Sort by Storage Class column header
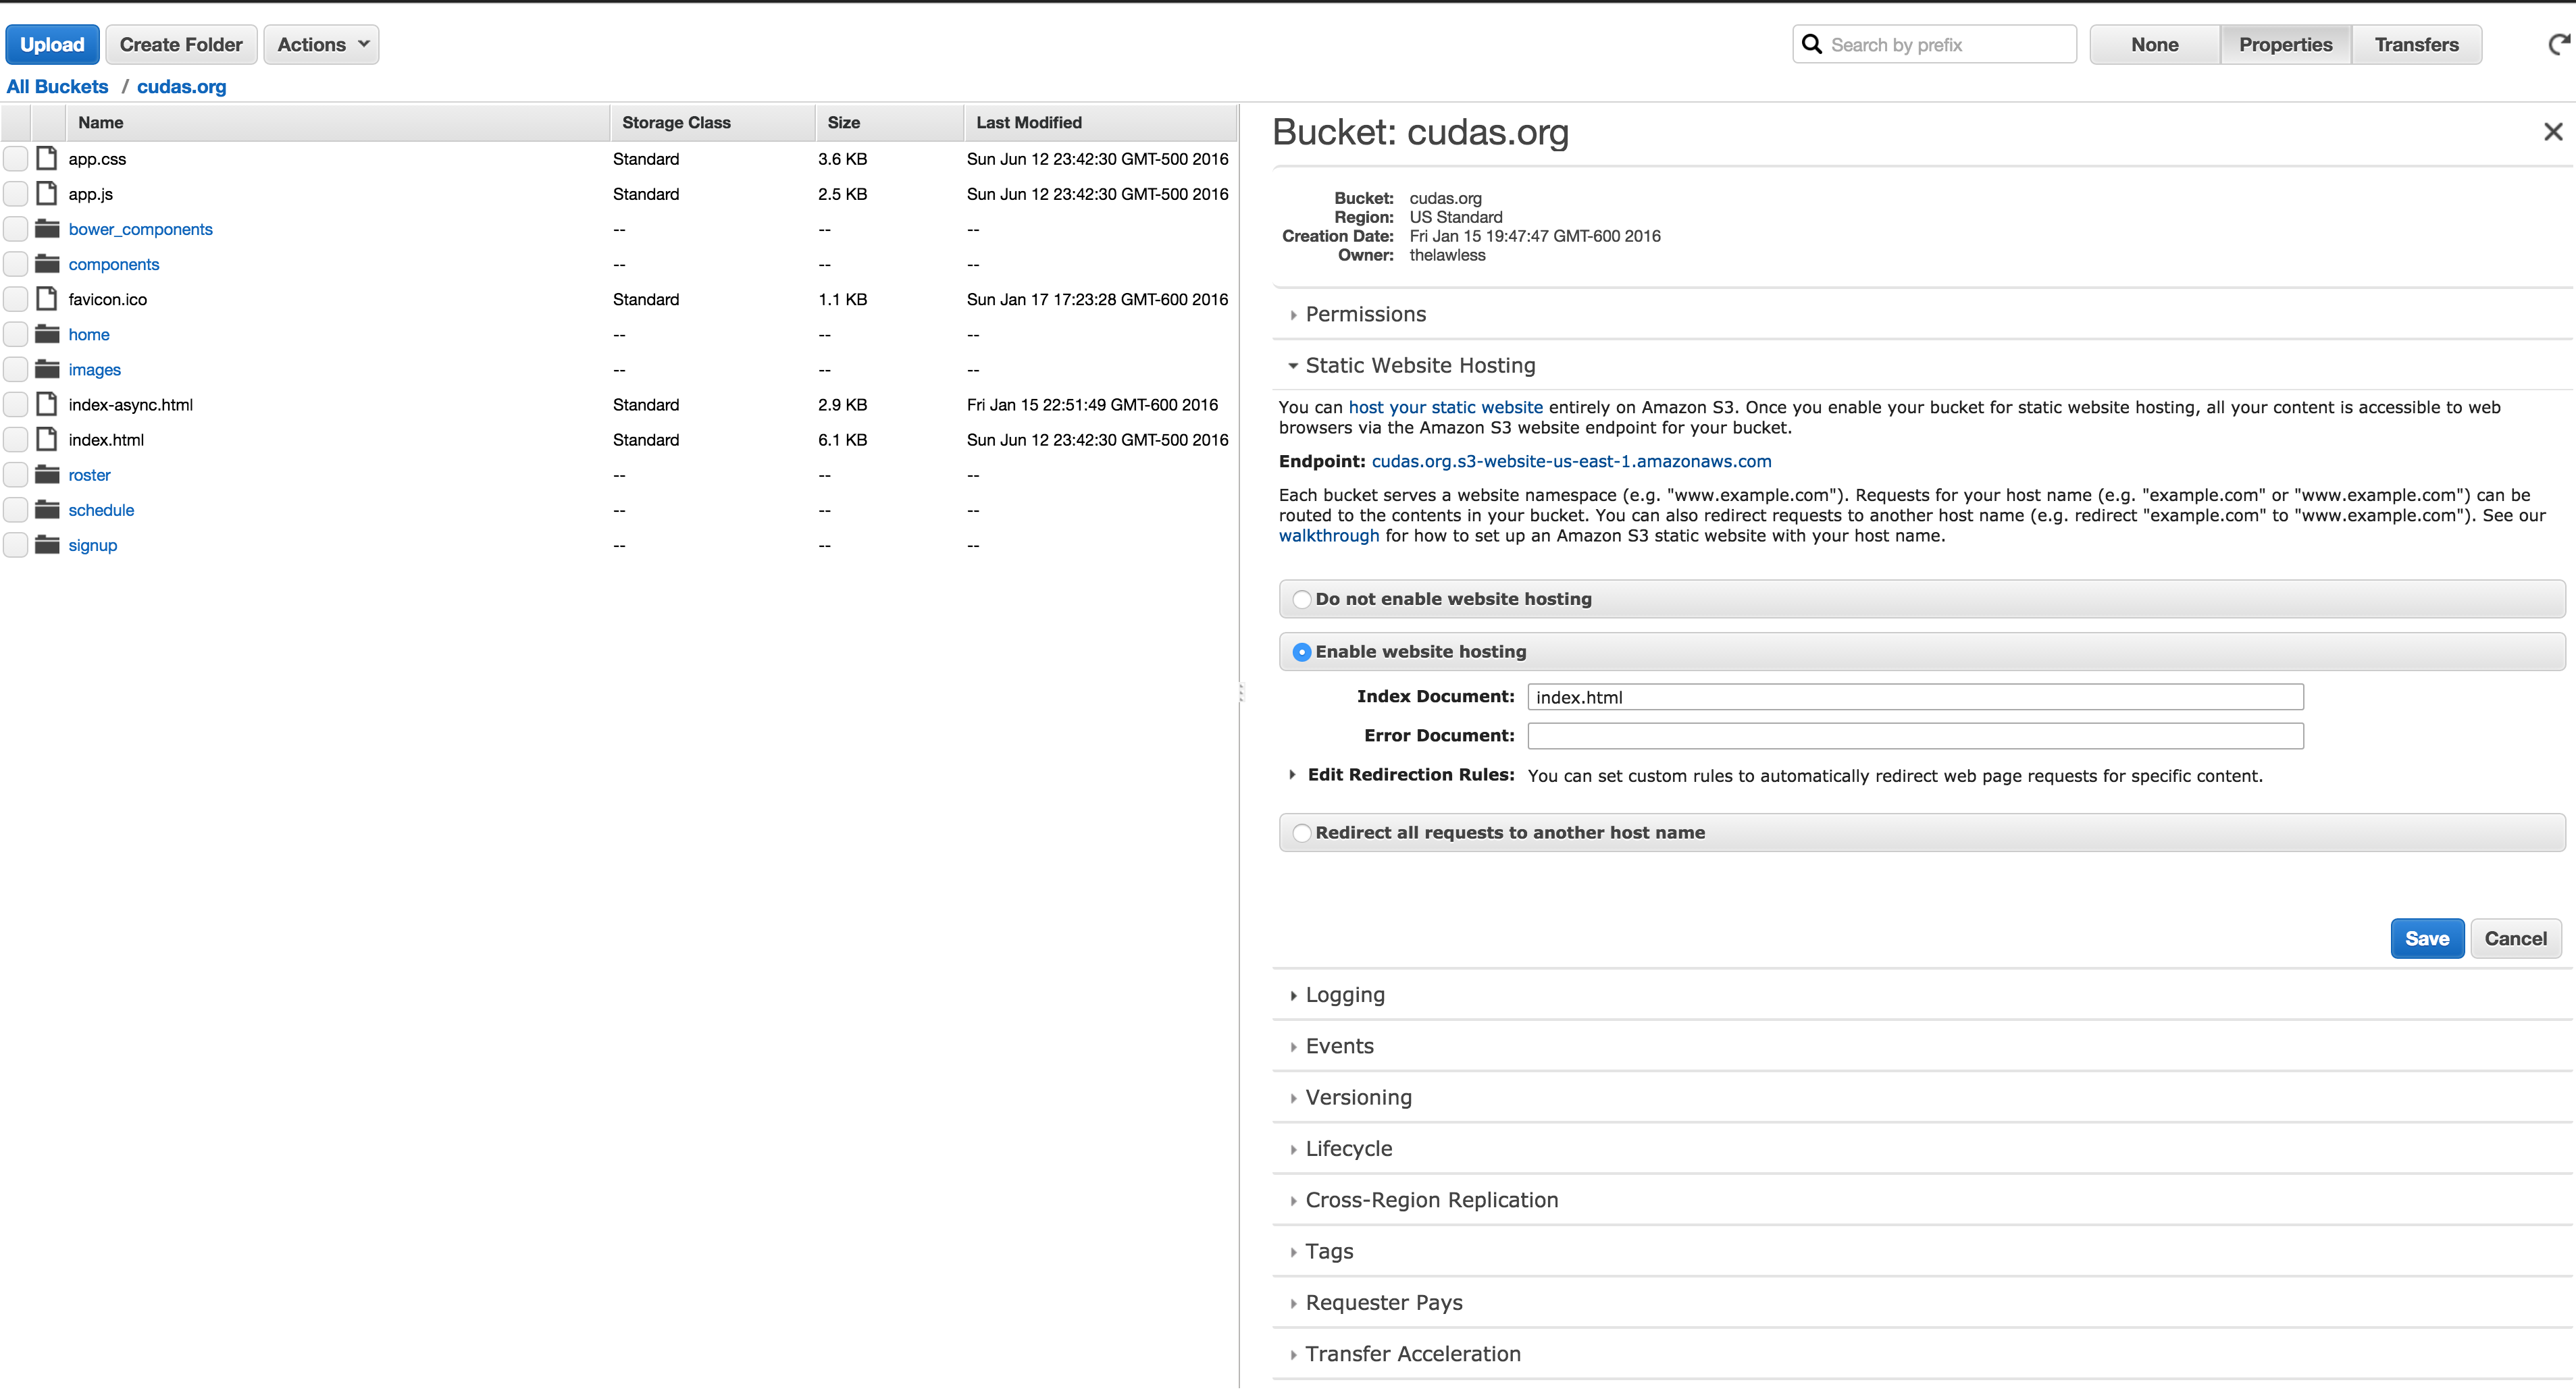This screenshot has height=1395, width=2576. [713, 122]
